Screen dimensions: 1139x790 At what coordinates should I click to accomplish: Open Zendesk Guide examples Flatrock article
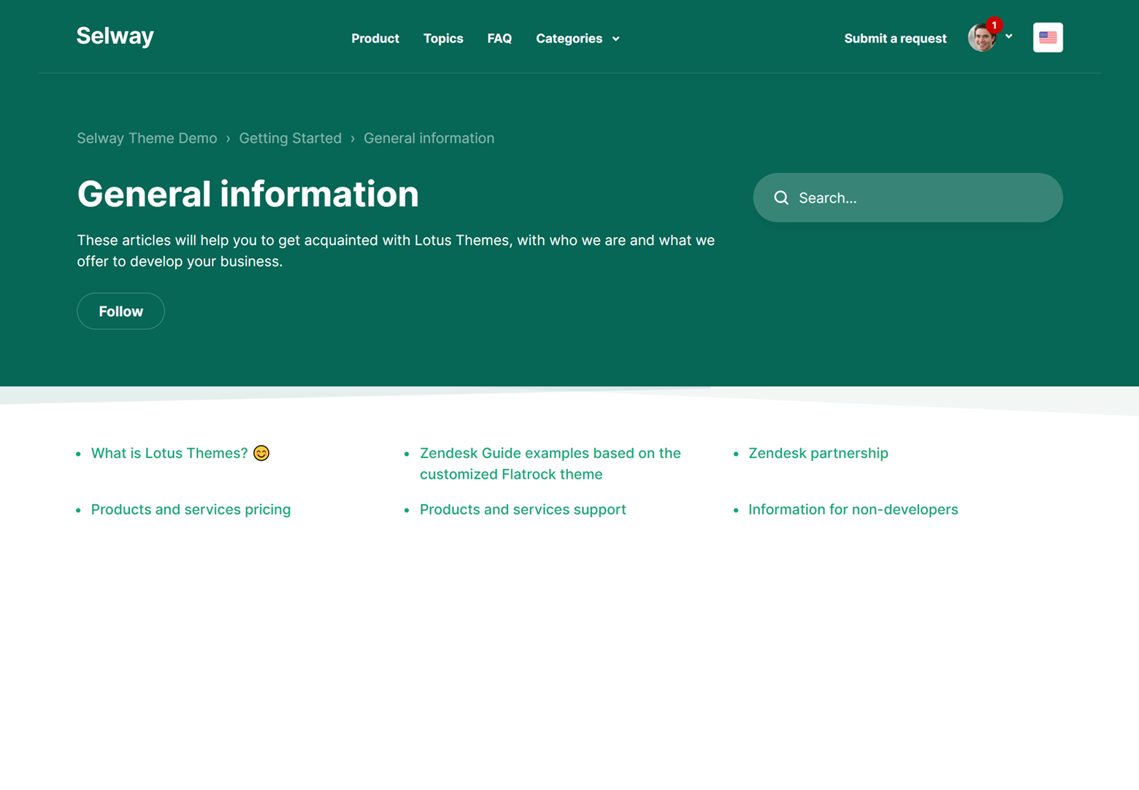[550, 464]
